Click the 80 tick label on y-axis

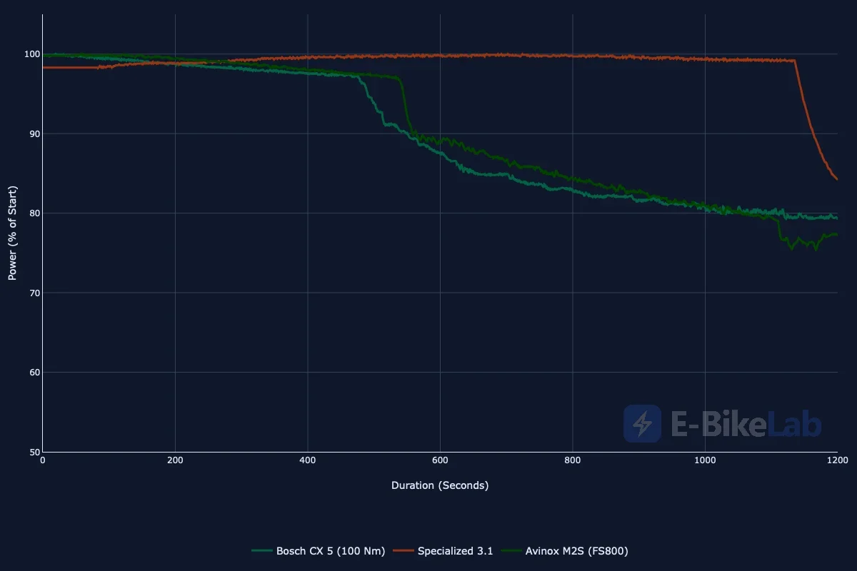click(x=34, y=213)
